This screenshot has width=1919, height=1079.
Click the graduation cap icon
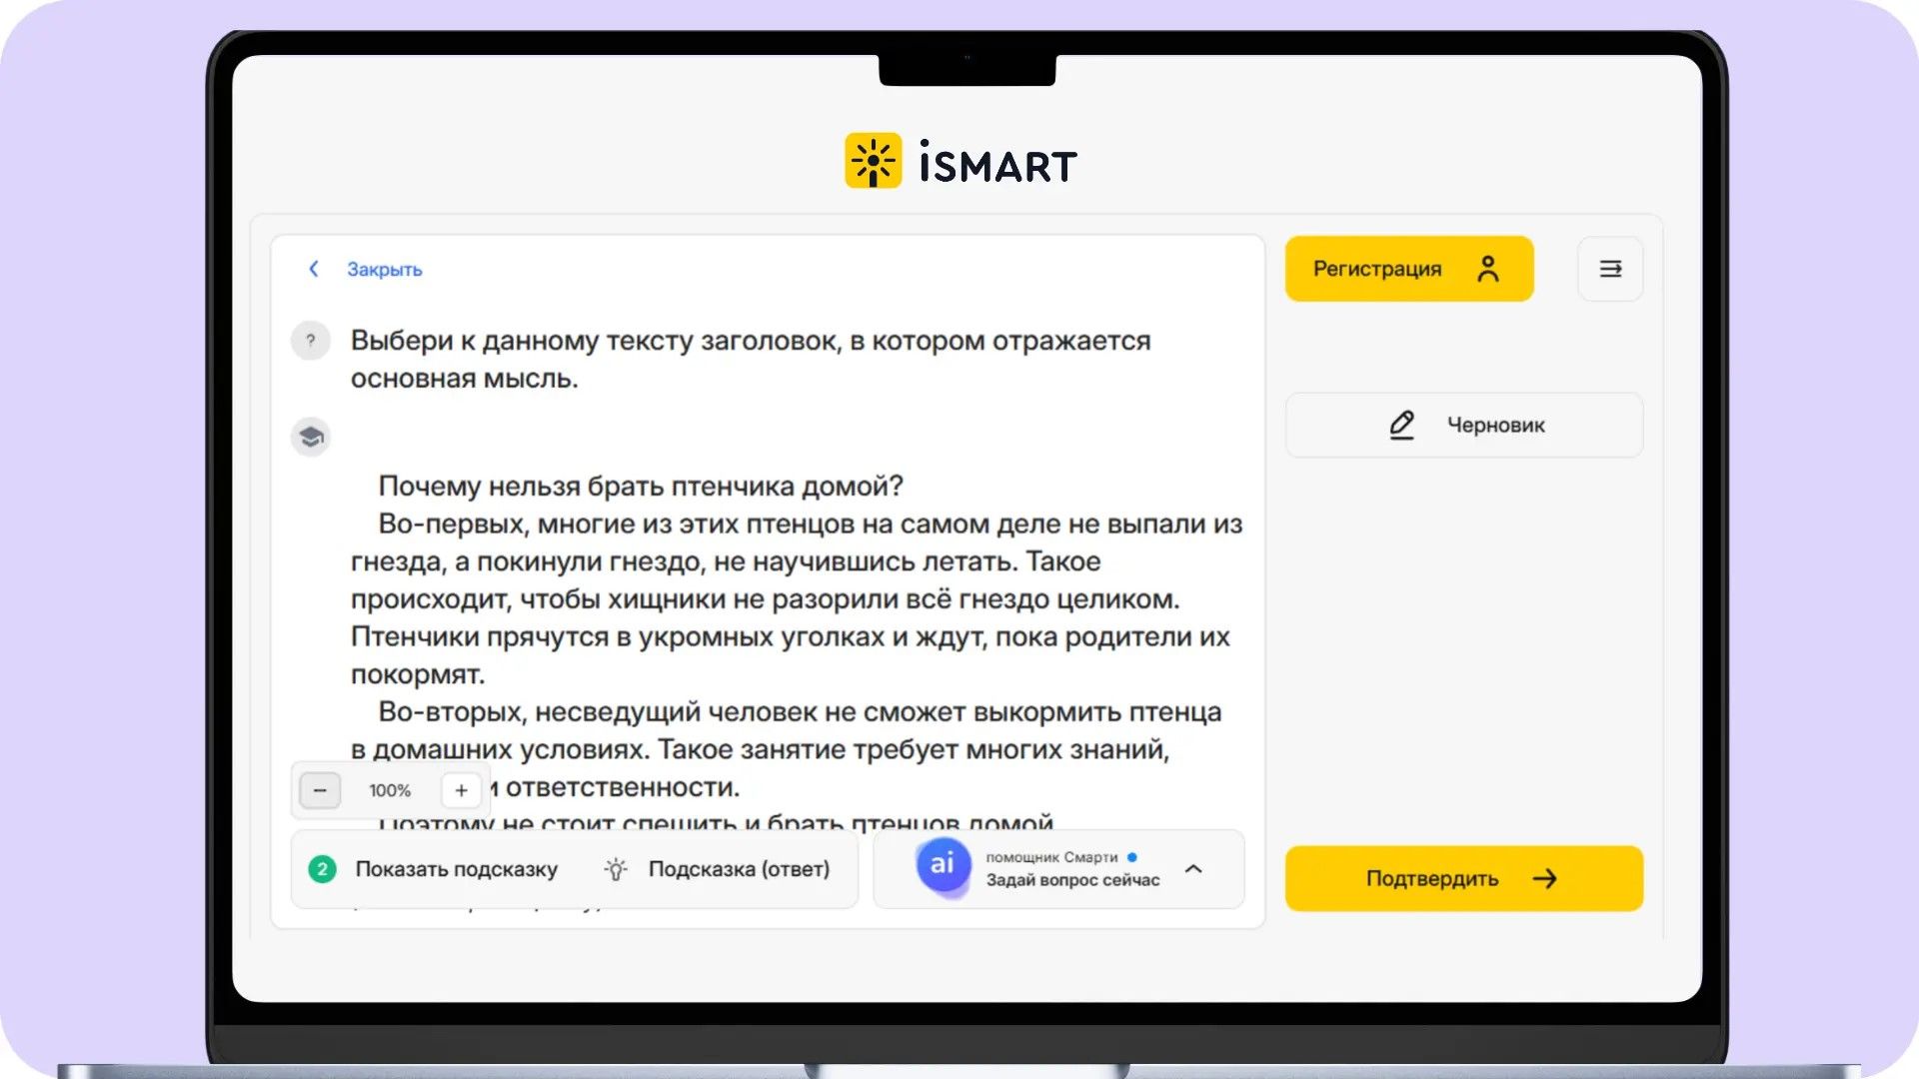tap(311, 437)
